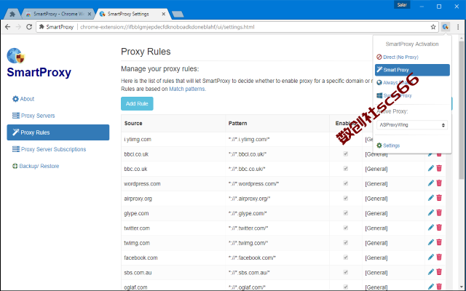Edit the glype.com rule
The width and height of the screenshot is (466, 291).
pyautogui.click(x=430, y=212)
